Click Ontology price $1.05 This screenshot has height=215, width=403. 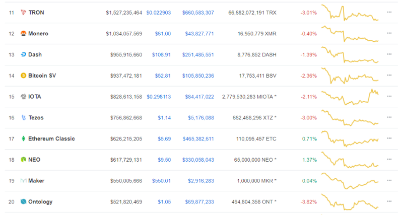[165, 202]
